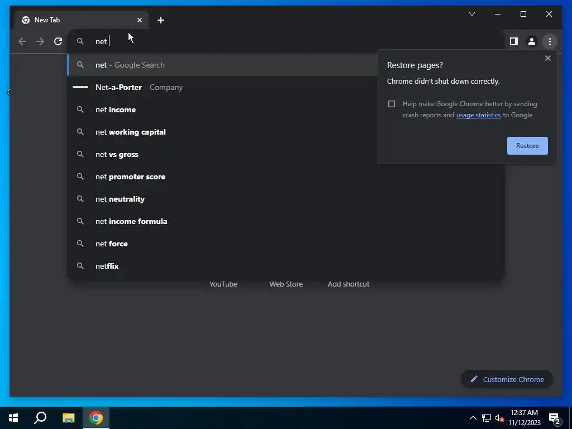Select 'net neutrality' suggestion
Screen dimensions: 572x429
coord(286,199)
